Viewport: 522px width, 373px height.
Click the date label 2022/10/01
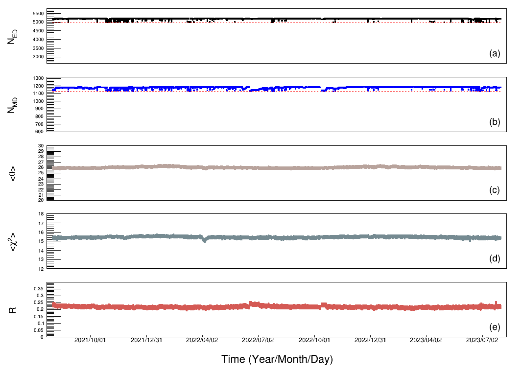tap(314, 340)
